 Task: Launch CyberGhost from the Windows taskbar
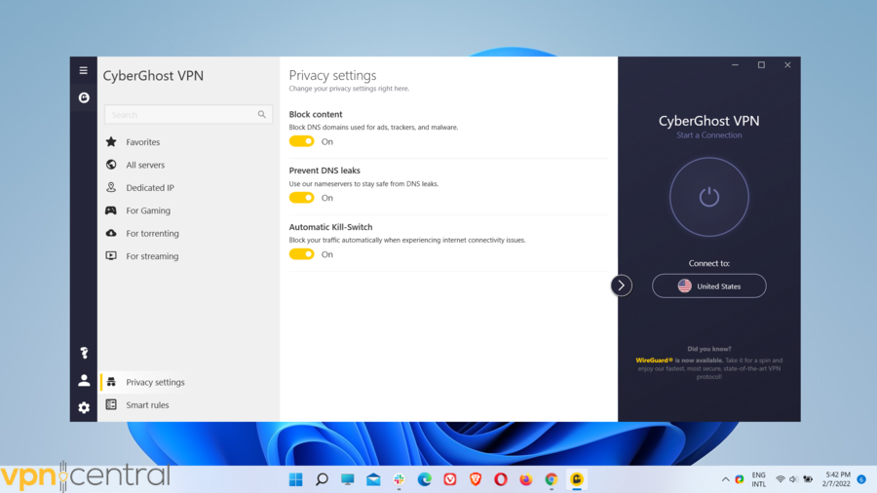click(x=577, y=479)
